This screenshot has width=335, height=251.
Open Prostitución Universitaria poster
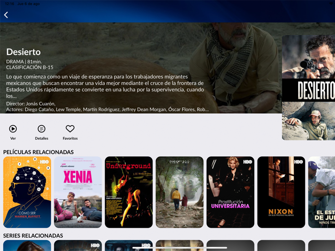click(231, 192)
